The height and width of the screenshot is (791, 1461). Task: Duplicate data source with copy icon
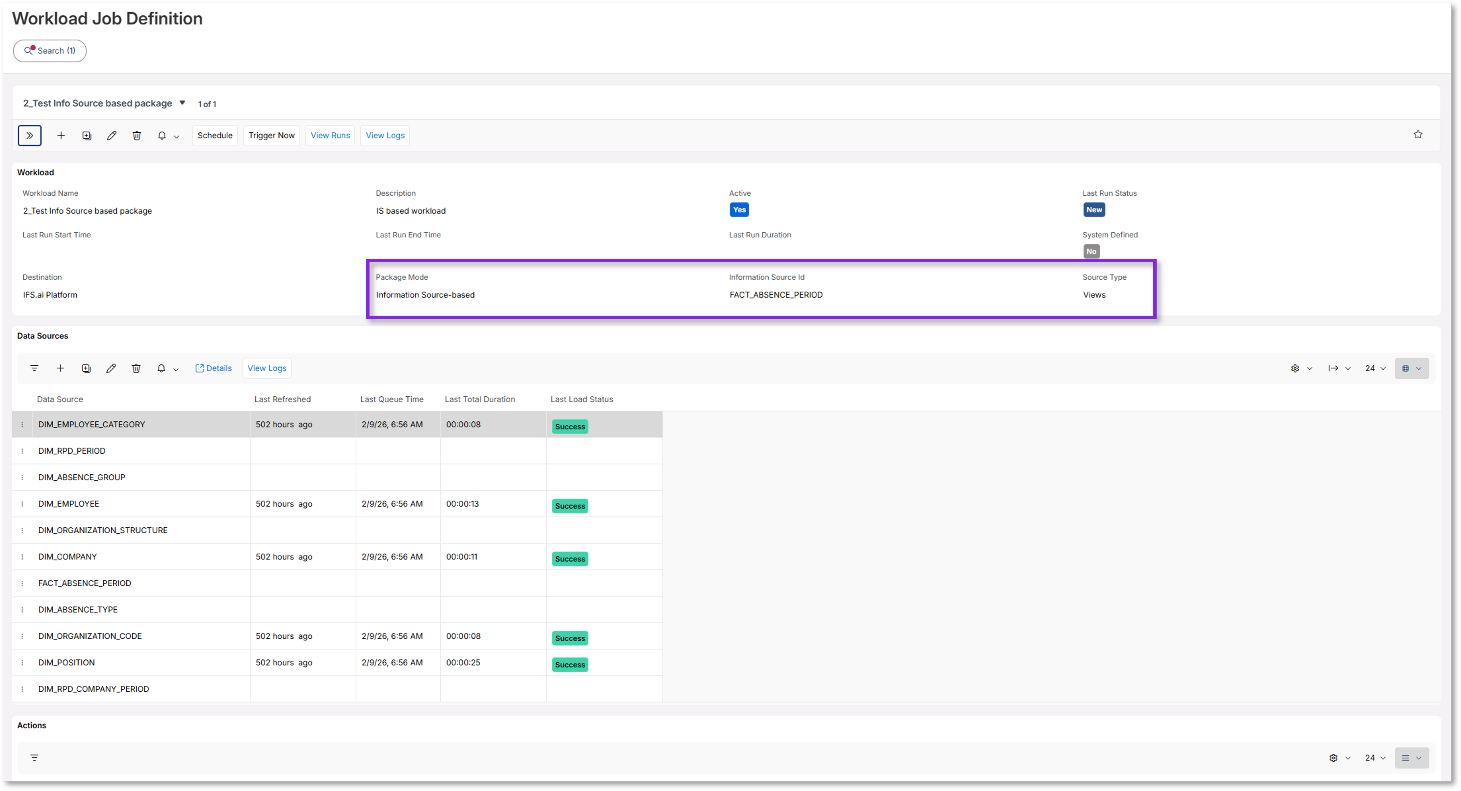[x=86, y=368]
